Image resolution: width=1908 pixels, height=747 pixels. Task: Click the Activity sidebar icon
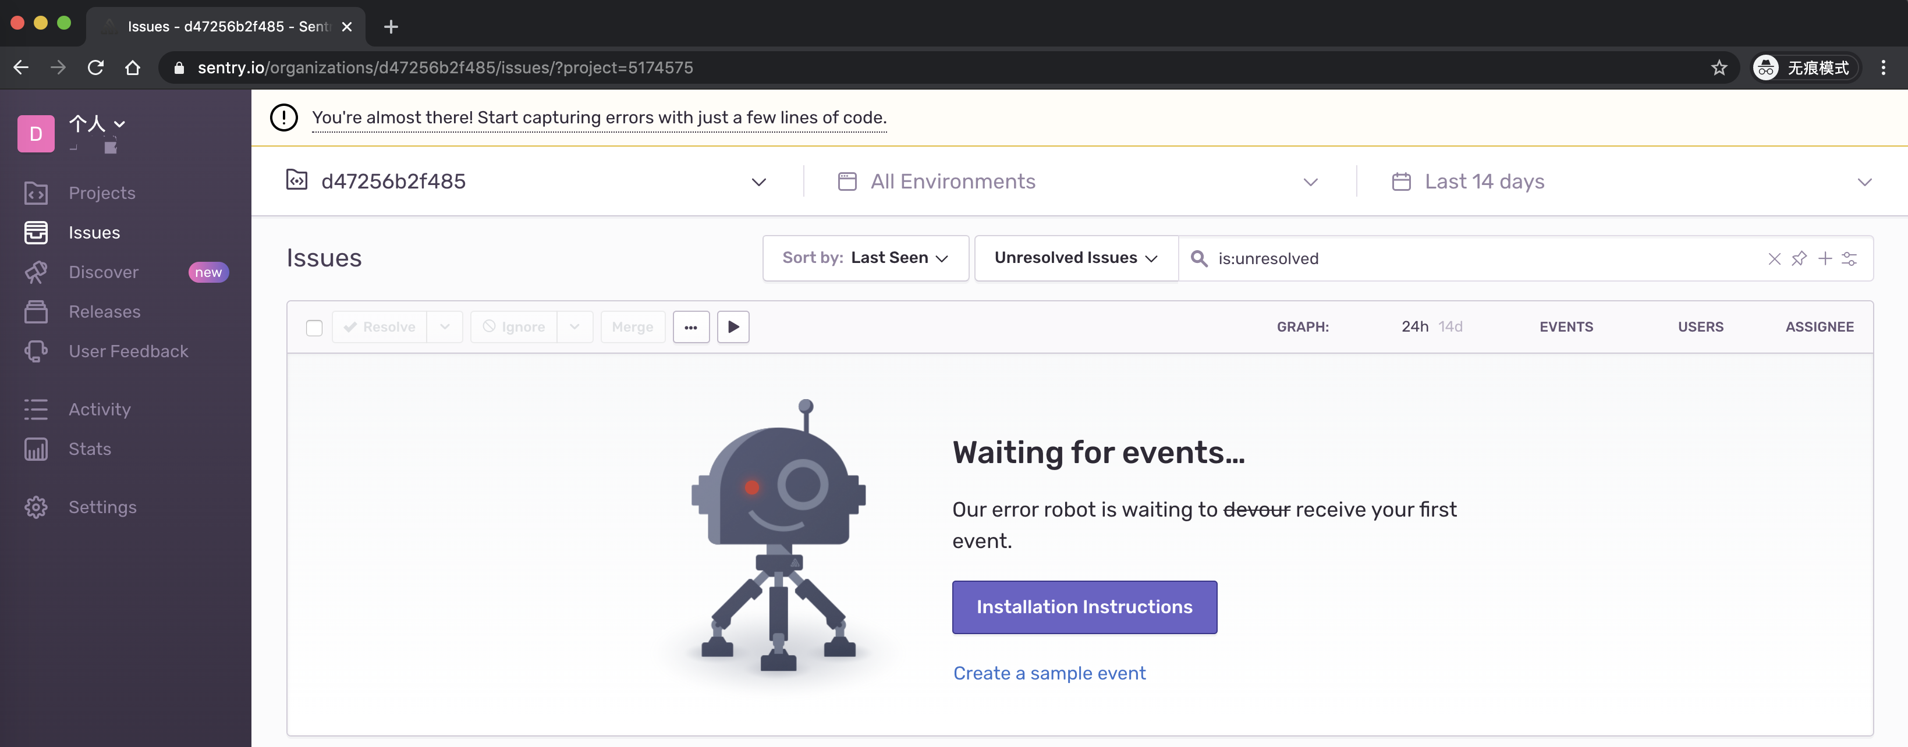[x=37, y=408]
